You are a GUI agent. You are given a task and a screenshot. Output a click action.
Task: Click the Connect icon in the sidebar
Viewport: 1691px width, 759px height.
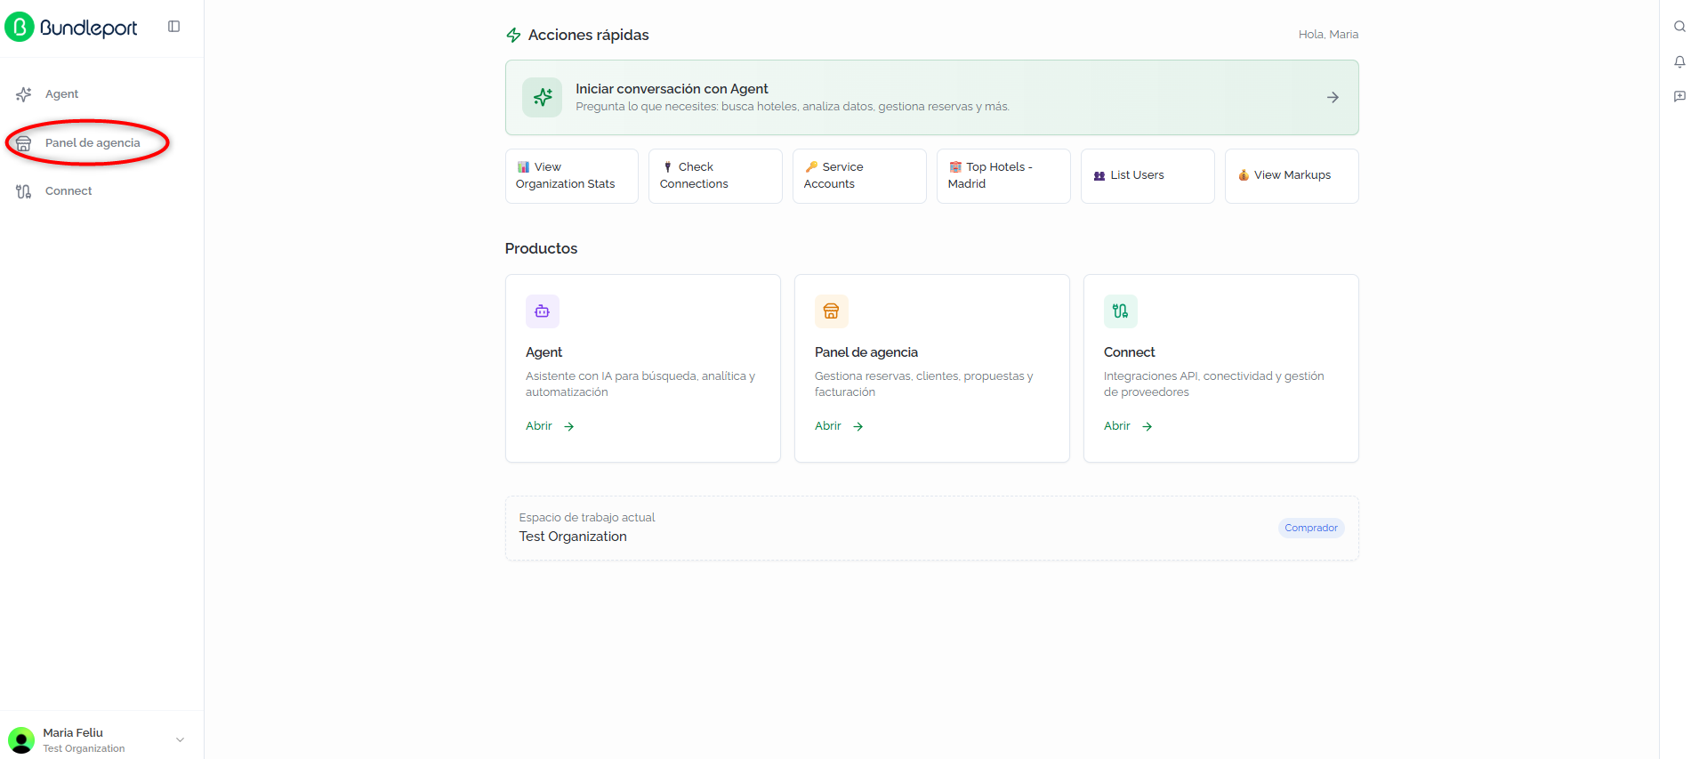click(24, 191)
